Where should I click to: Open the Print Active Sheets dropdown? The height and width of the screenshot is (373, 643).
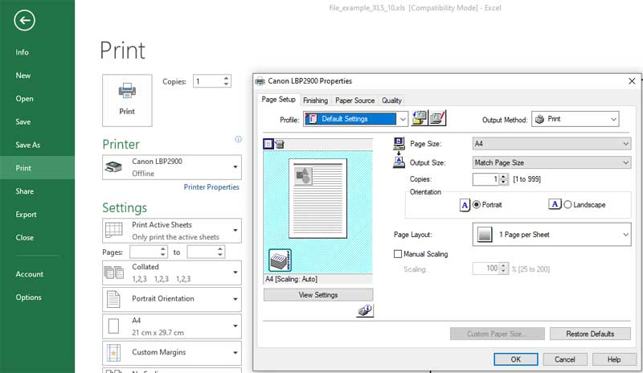point(172,231)
